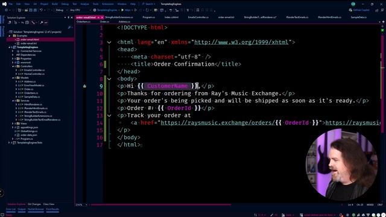Click the account avatar icon
Screen dimensions: 386x217
(x=353, y=4)
